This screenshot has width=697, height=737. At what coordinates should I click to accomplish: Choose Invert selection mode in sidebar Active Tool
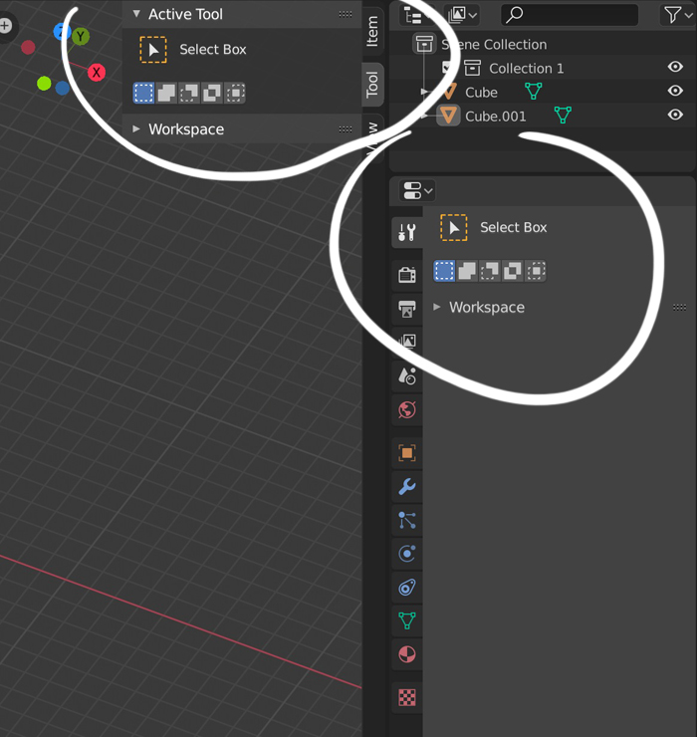(x=211, y=93)
